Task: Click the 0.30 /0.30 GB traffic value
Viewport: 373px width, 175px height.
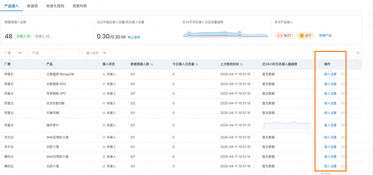Action: 111,36
